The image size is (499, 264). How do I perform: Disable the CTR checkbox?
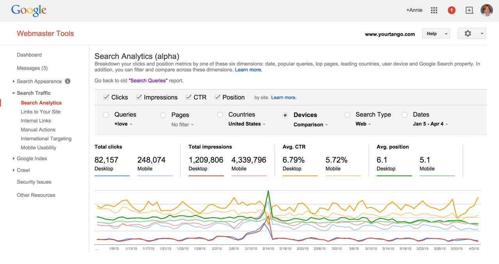click(189, 97)
